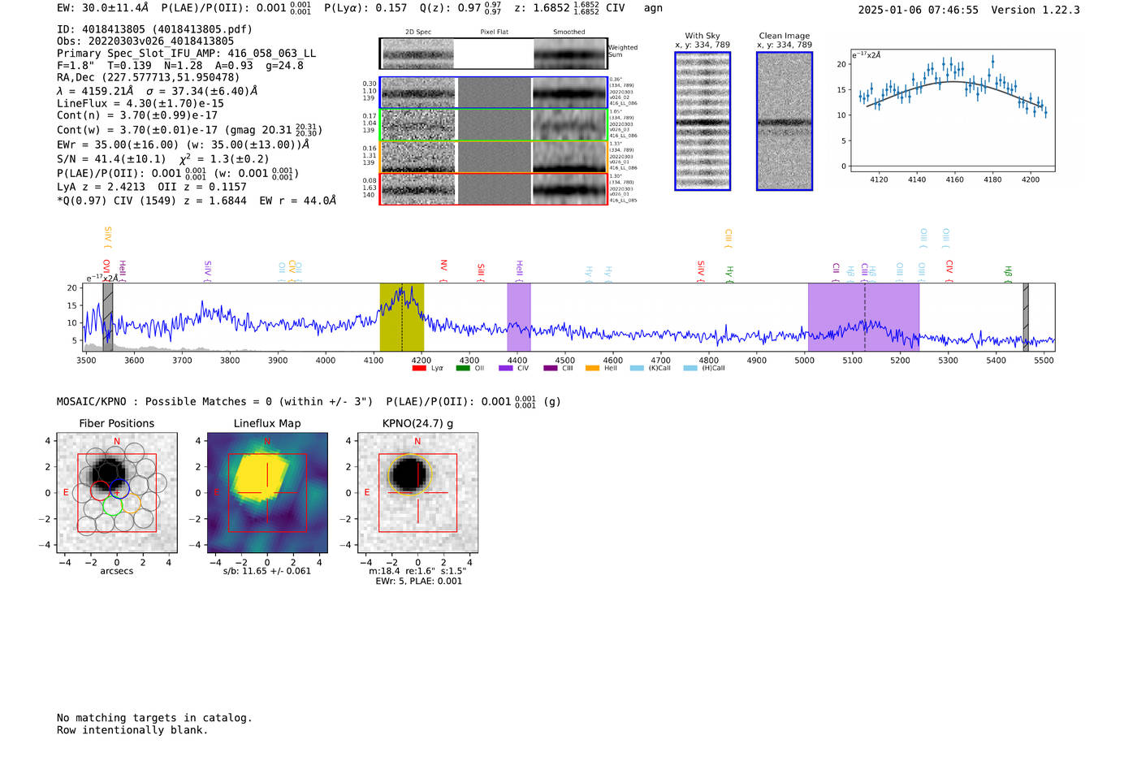Open the Clean Image thumbnail
This screenshot has height=774, width=1137.
[x=785, y=121]
